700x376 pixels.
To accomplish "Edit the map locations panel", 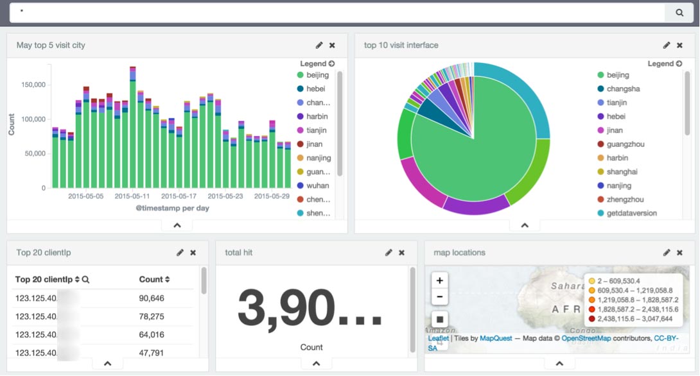I will point(666,252).
